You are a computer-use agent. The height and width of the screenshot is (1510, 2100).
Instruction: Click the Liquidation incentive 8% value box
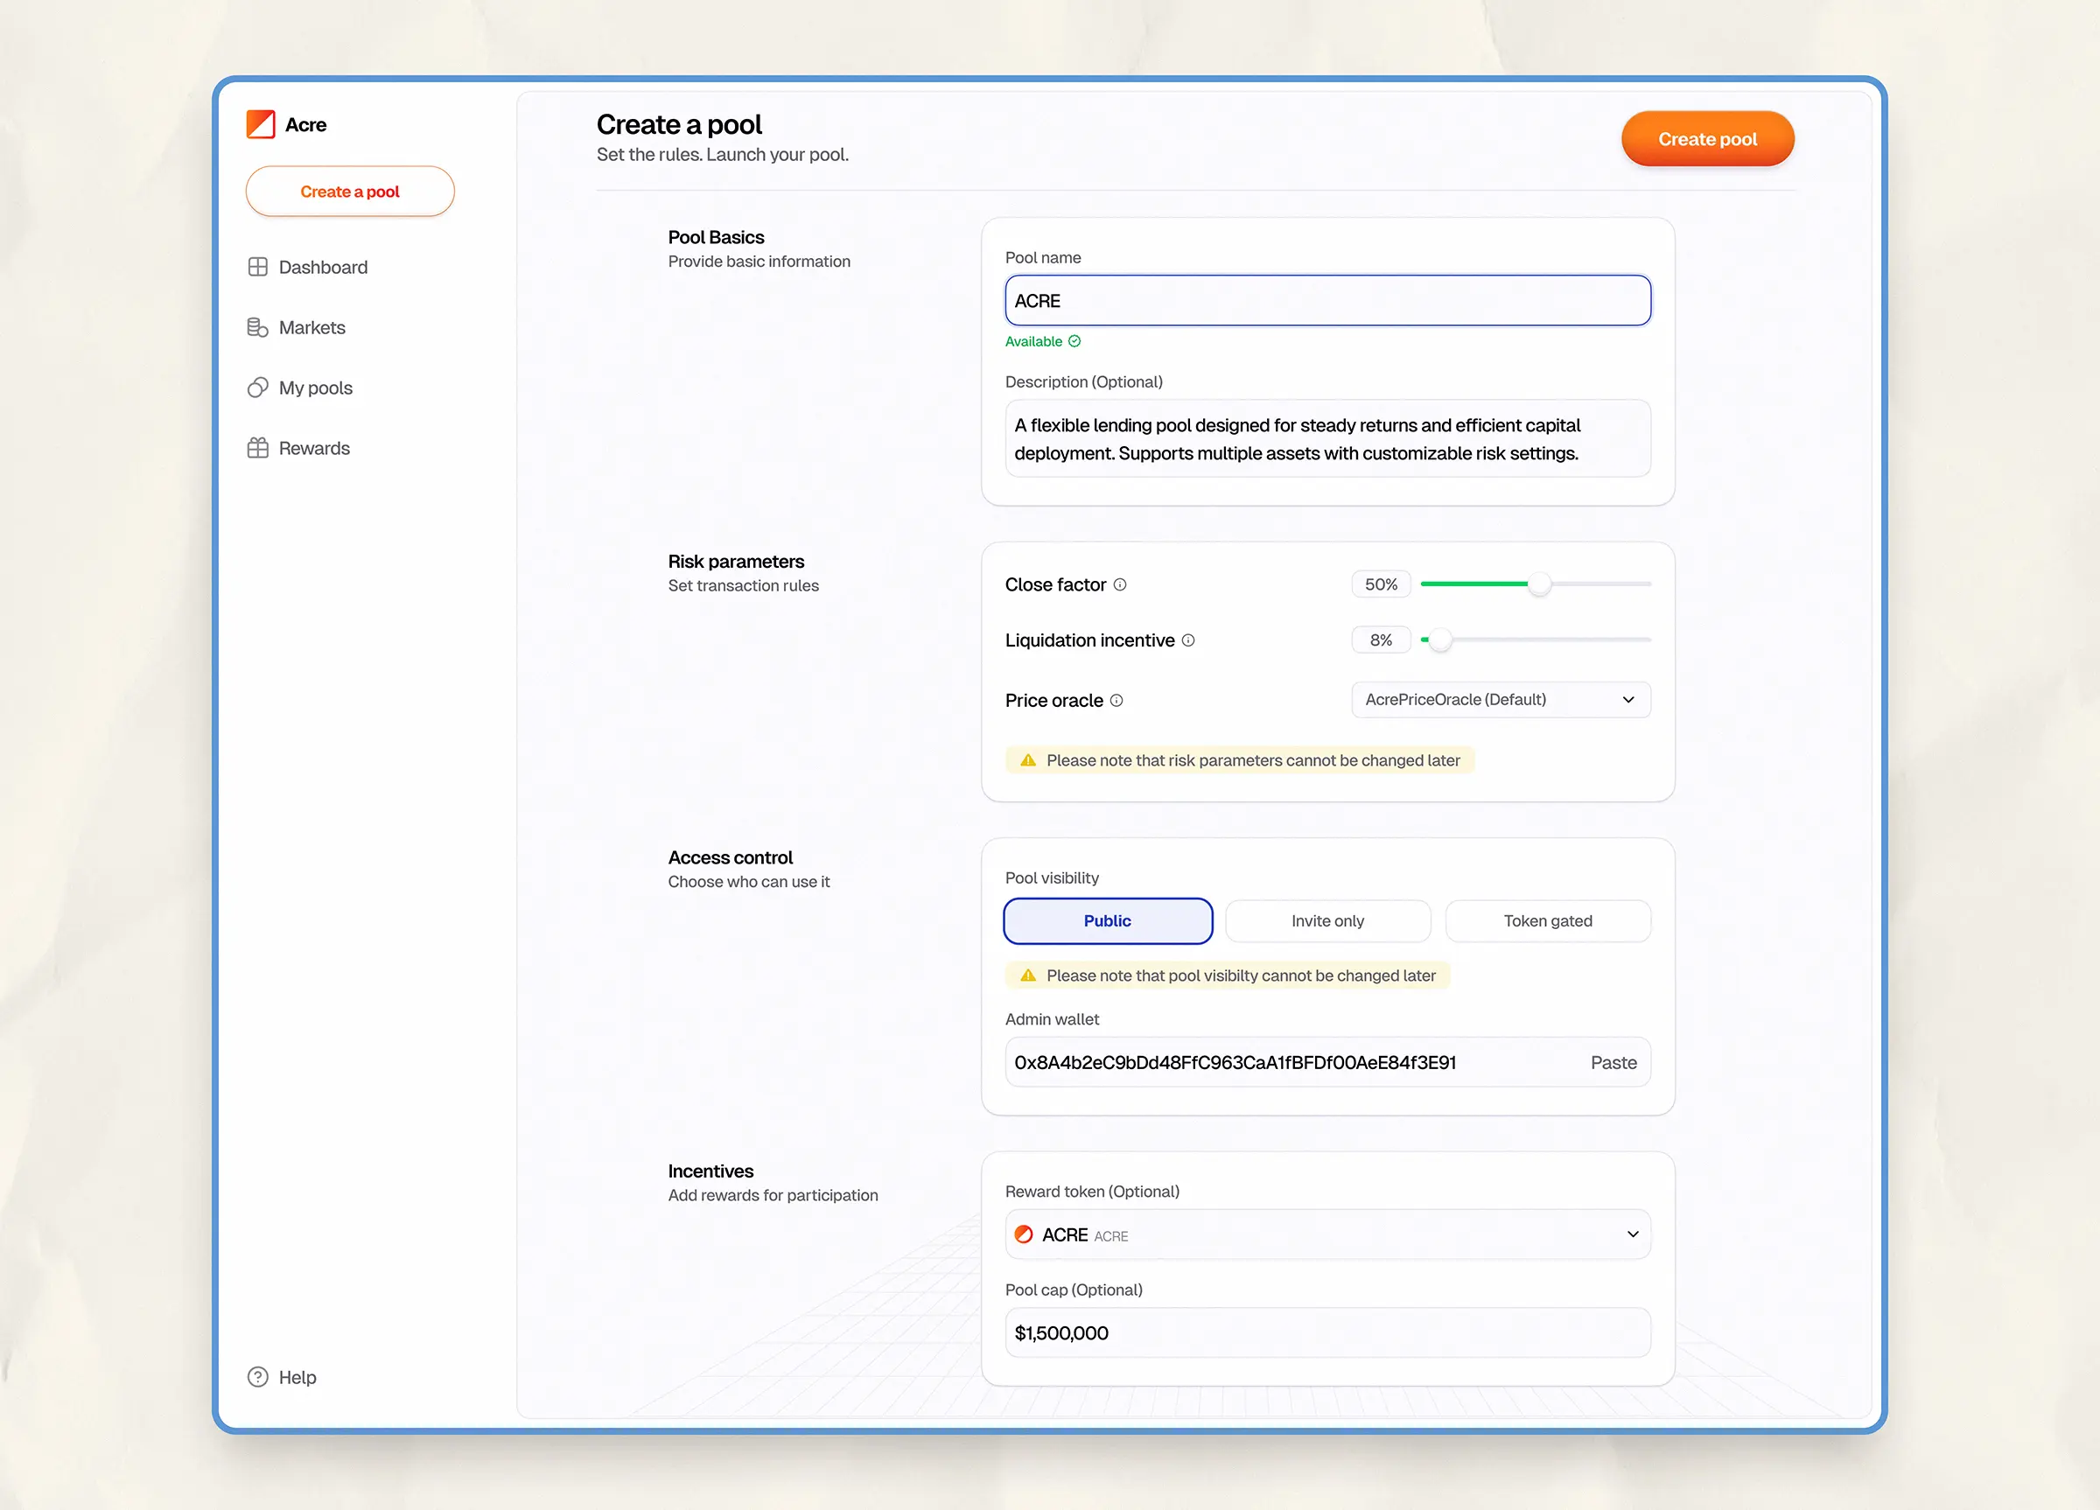(1381, 640)
